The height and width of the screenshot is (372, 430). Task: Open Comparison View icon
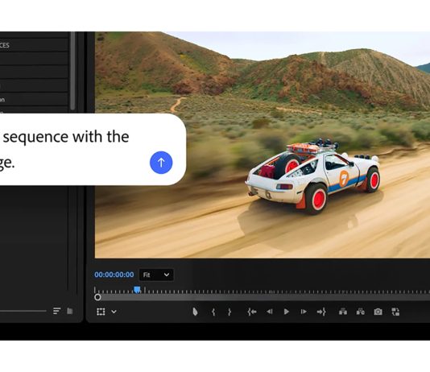pos(395,312)
